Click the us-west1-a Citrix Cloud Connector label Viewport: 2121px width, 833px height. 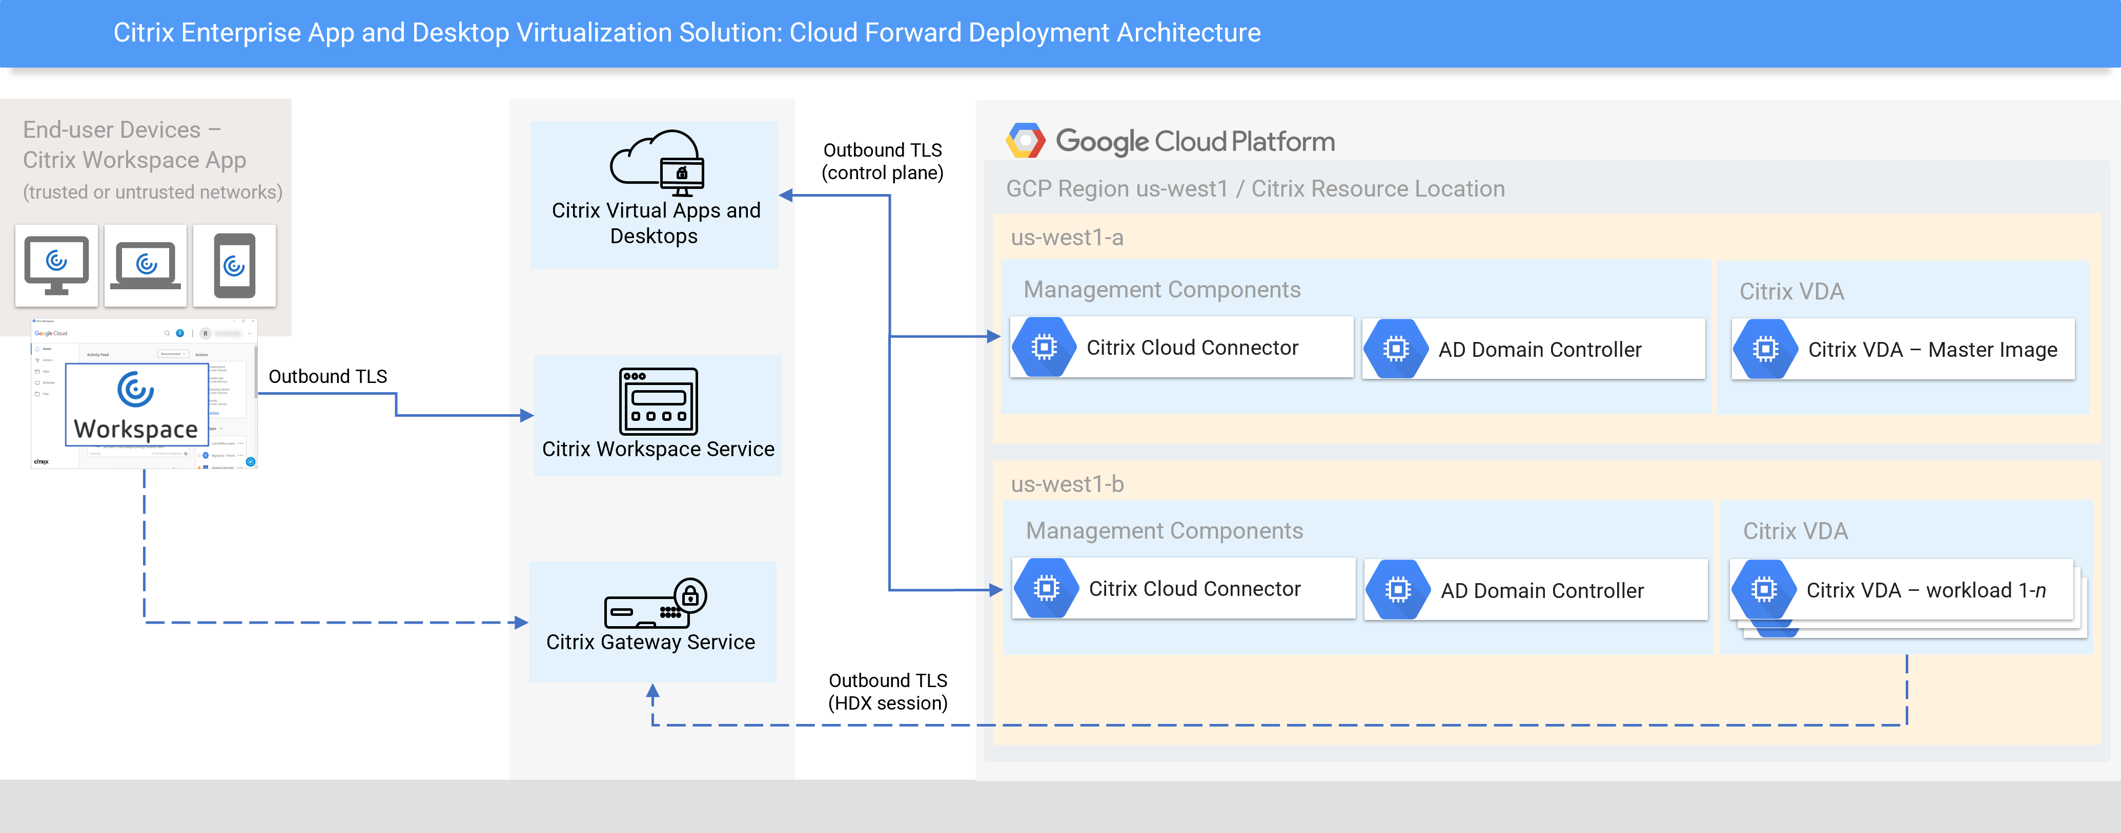click(x=1191, y=348)
